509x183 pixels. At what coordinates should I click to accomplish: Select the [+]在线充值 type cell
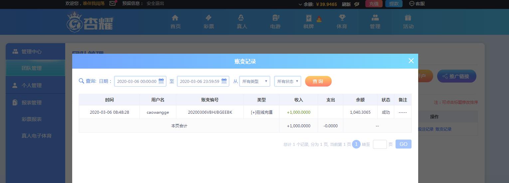click(261, 112)
